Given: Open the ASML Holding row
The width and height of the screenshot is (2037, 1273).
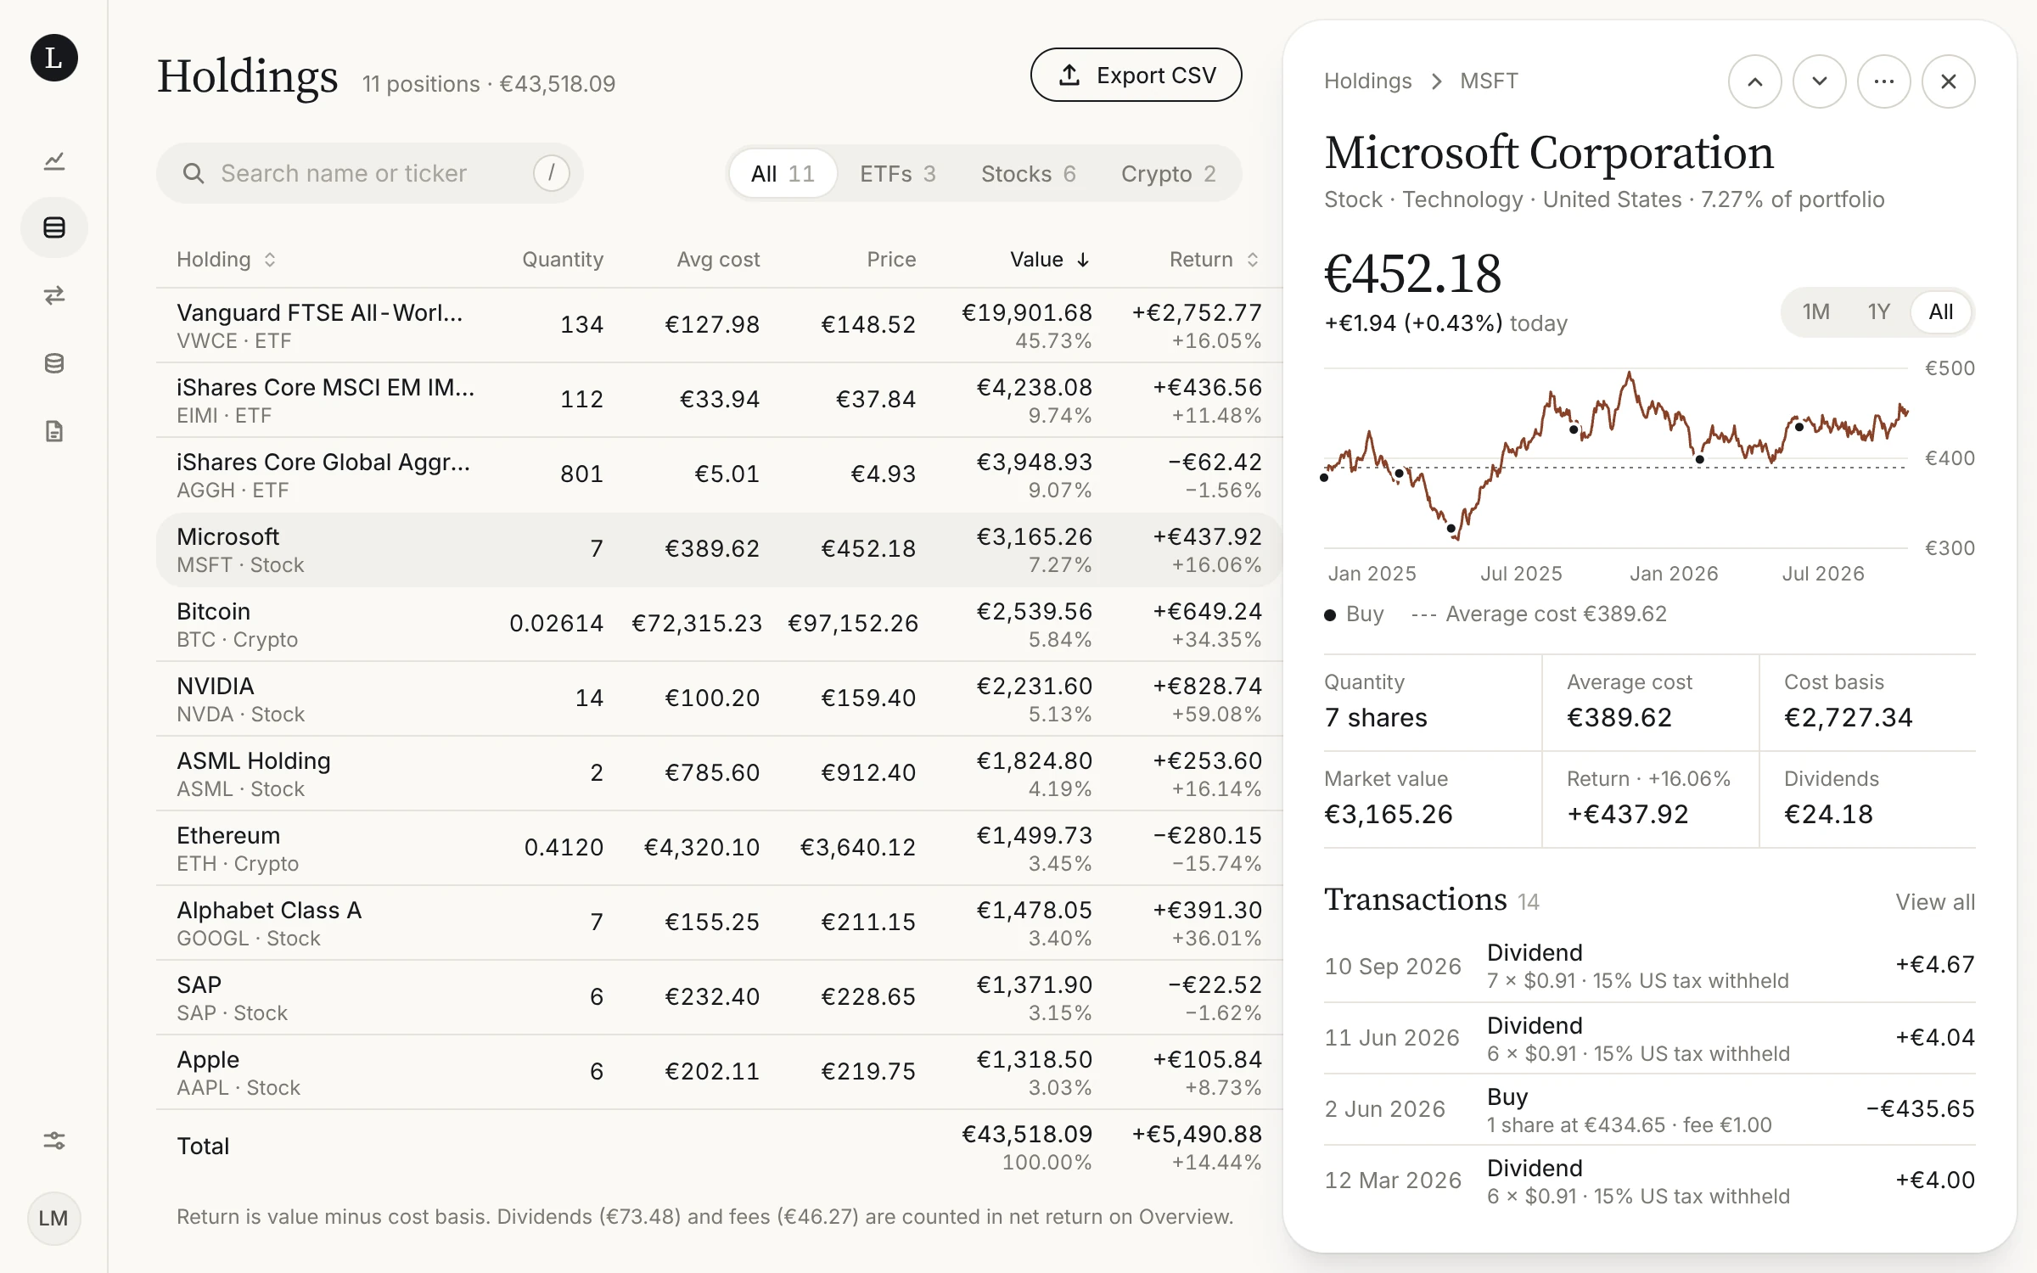Looking at the screenshot, I should (x=719, y=773).
